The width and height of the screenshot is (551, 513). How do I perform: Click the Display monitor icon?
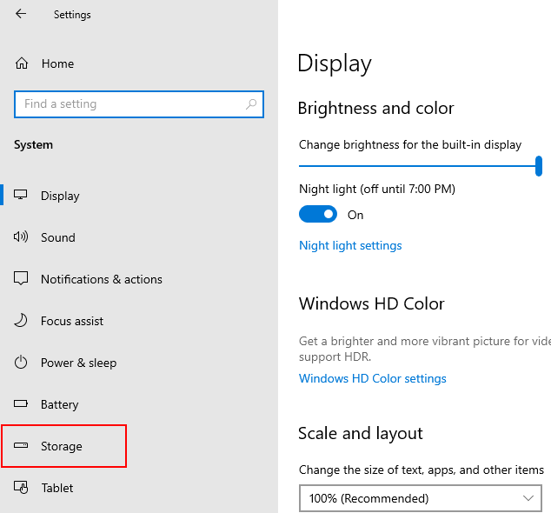pyautogui.click(x=20, y=195)
